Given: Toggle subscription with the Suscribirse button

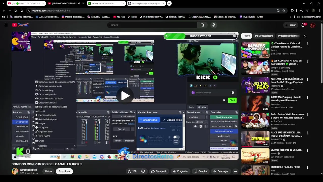Looking at the screenshot, I should 64,171.
